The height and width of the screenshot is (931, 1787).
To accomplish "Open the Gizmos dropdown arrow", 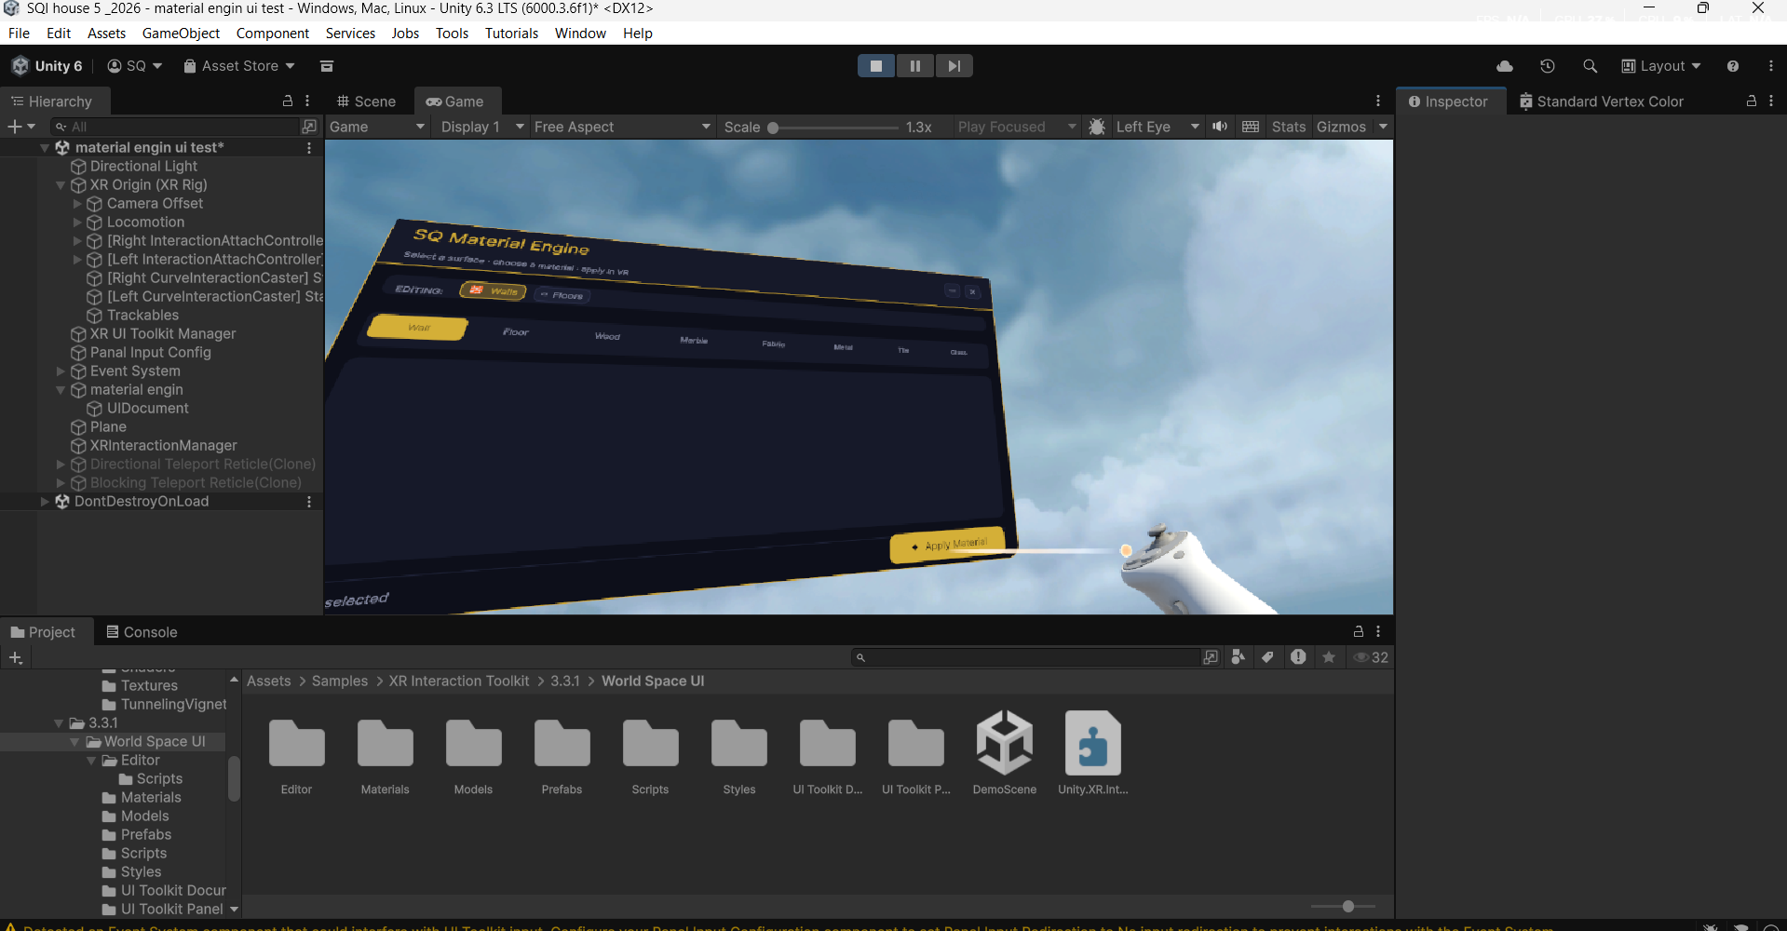I will (x=1383, y=127).
